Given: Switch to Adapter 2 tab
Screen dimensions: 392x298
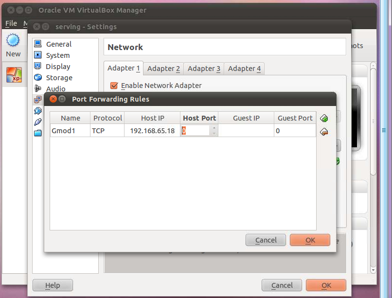Looking at the screenshot, I should click(163, 69).
